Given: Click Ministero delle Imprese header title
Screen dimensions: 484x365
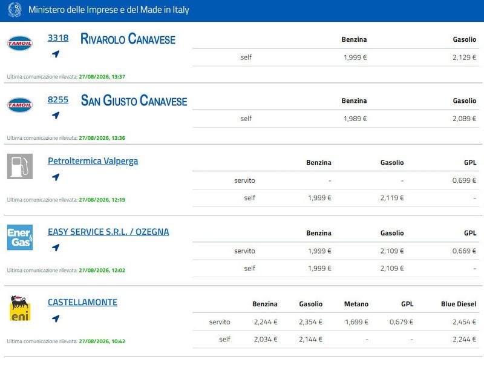Looking at the screenshot, I should (x=109, y=10).
